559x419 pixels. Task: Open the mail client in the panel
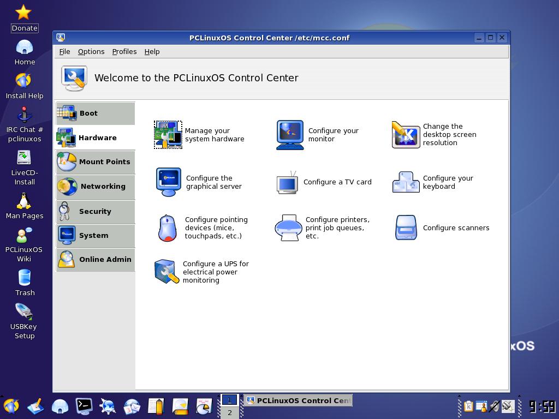coord(132,406)
